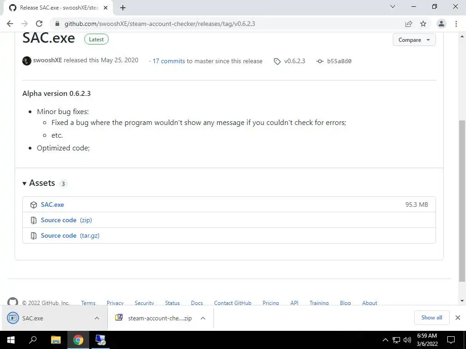
Task: Open the About footer link
Action: 370,303
